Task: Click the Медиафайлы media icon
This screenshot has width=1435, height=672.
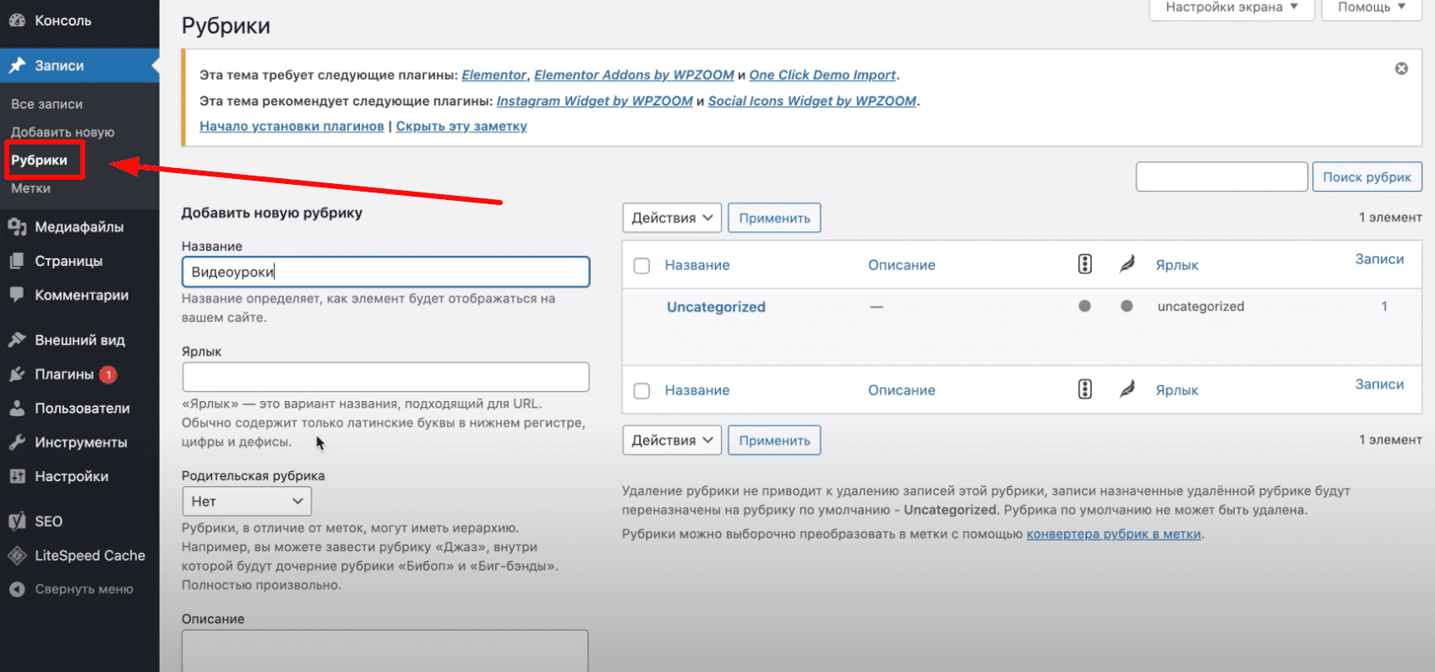Action: pos(17,226)
